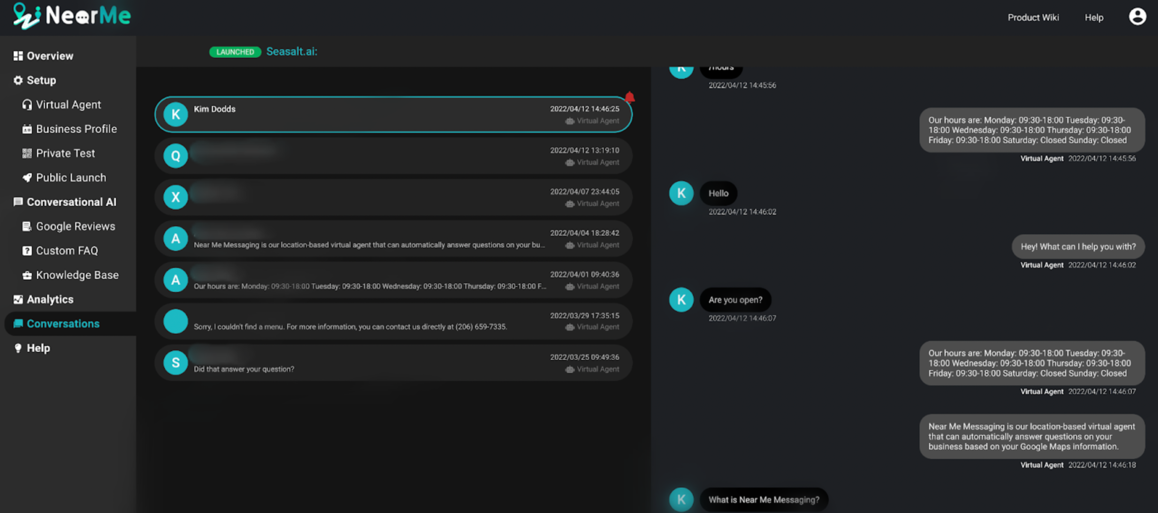
Task: Click the red notification bell on Kim Dodds
Action: (x=629, y=97)
